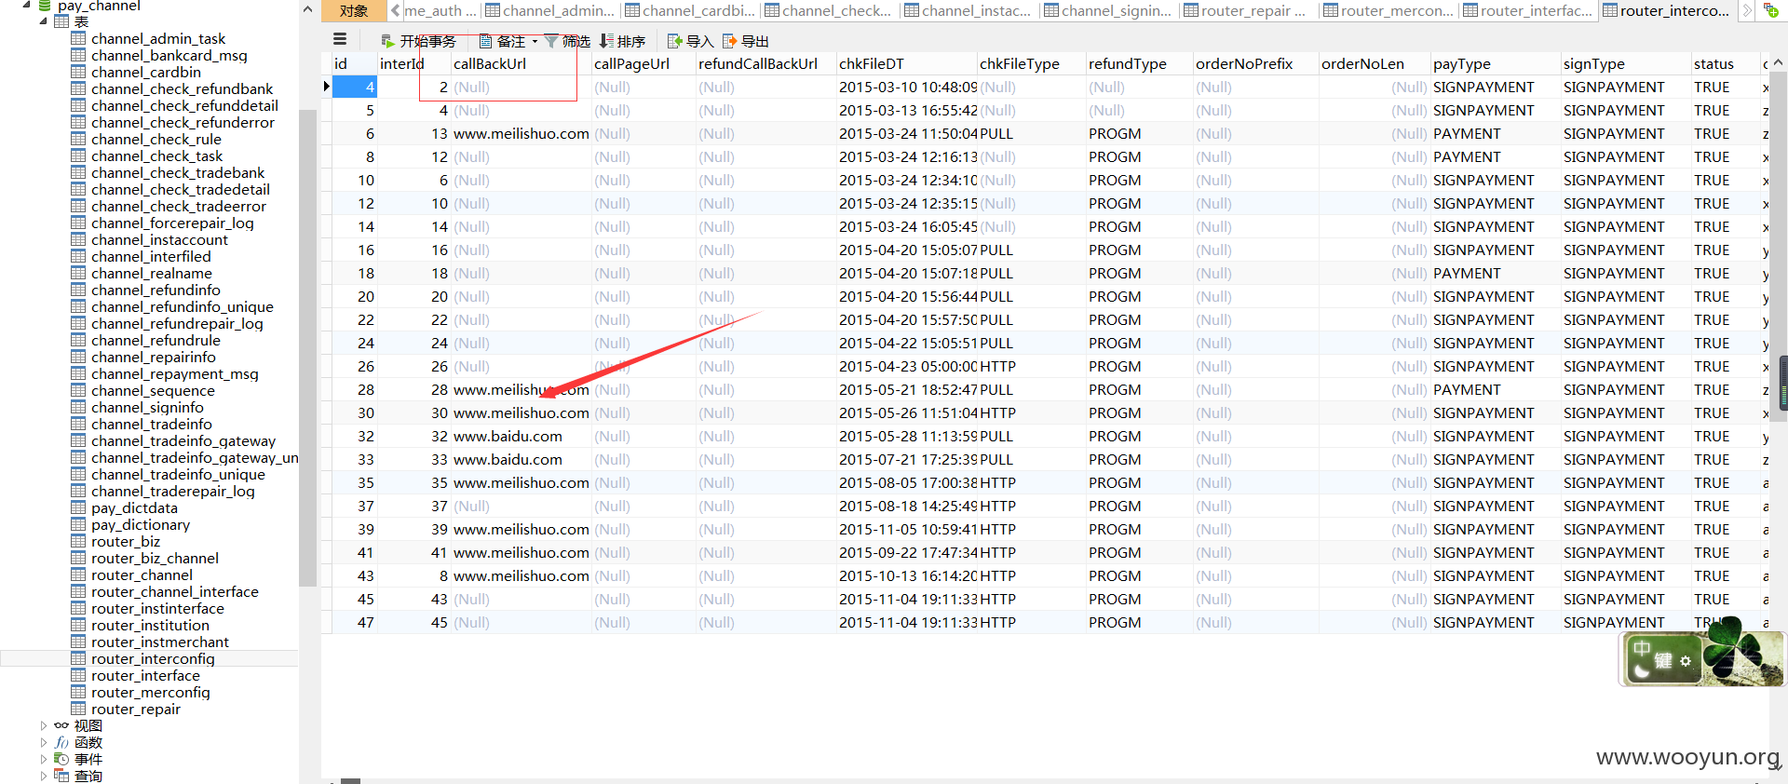Expand the 事件 events node
The image size is (1788, 784).
tap(43, 759)
